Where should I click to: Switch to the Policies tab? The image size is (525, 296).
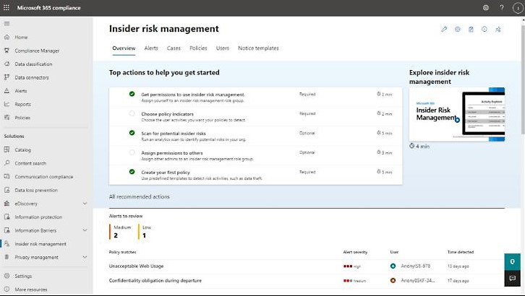click(198, 48)
